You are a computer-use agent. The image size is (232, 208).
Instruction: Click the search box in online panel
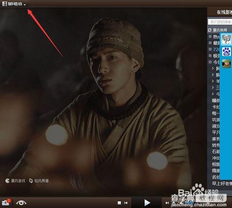(x=220, y=22)
